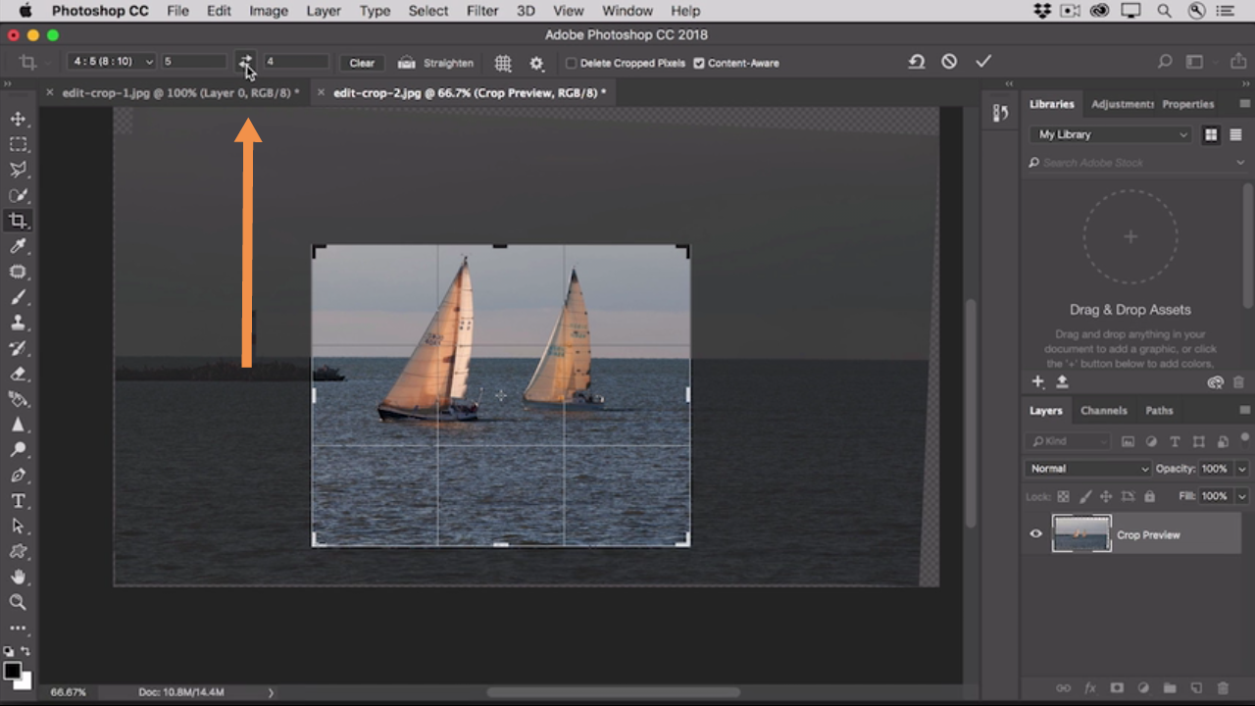The height and width of the screenshot is (706, 1255).
Task: Commit the crop with the checkmark
Action: tap(983, 62)
